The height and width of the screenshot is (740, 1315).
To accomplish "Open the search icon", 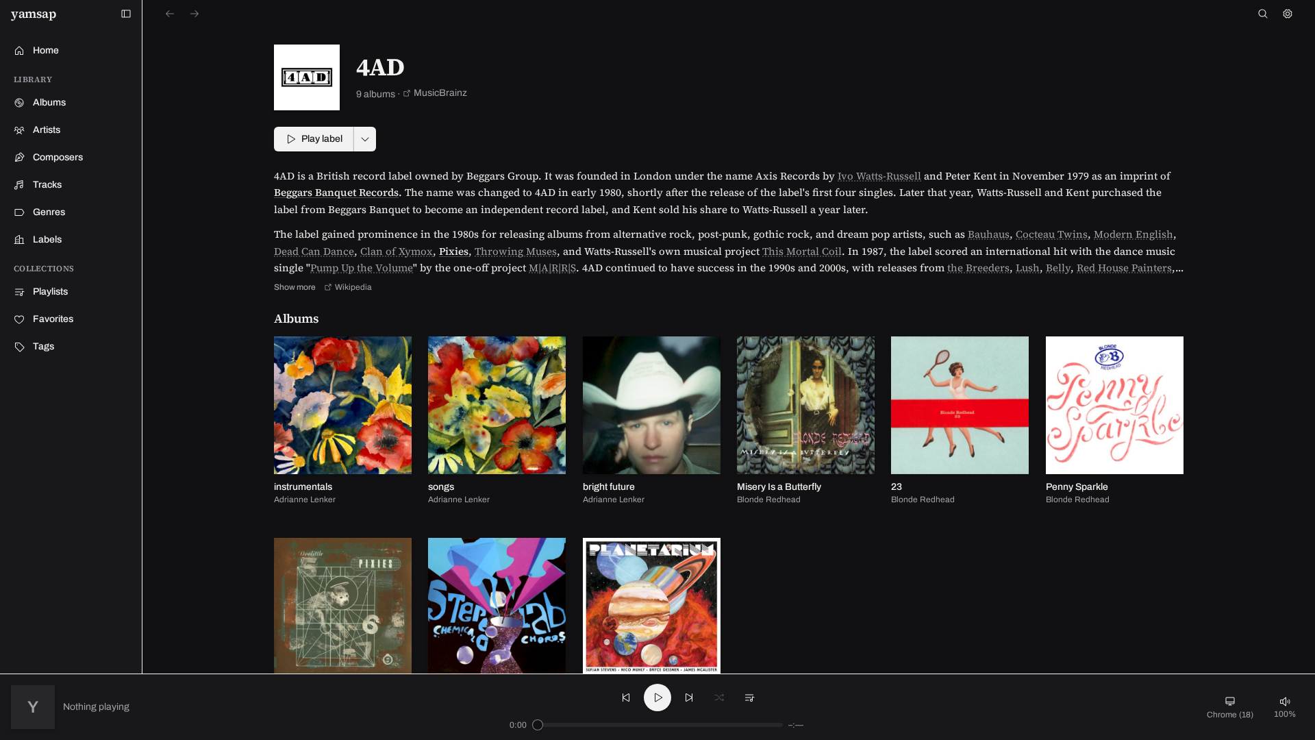I will coord(1263,14).
